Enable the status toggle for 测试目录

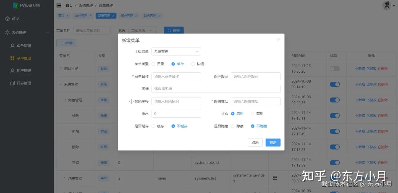pyautogui.click(x=335, y=68)
